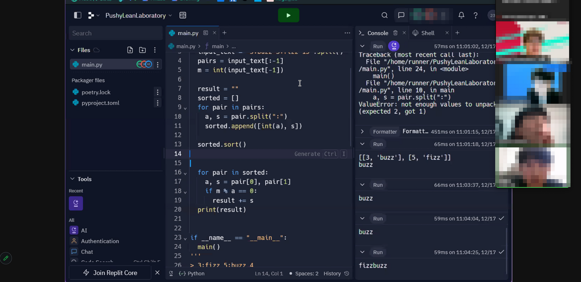Image resolution: width=581 pixels, height=282 pixels.
Task: Click the green Run play button
Action: point(289,15)
